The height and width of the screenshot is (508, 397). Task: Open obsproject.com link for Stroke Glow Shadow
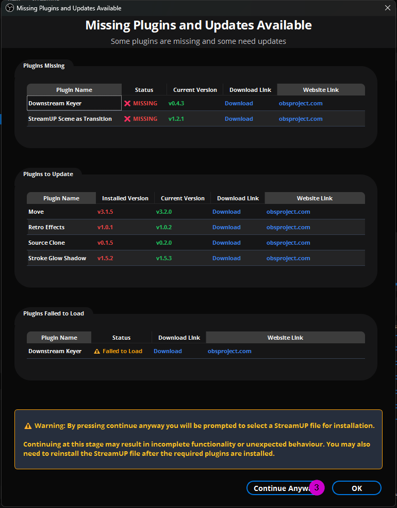point(288,258)
